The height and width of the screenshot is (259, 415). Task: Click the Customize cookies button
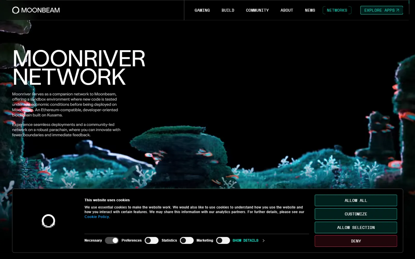(x=356, y=214)
